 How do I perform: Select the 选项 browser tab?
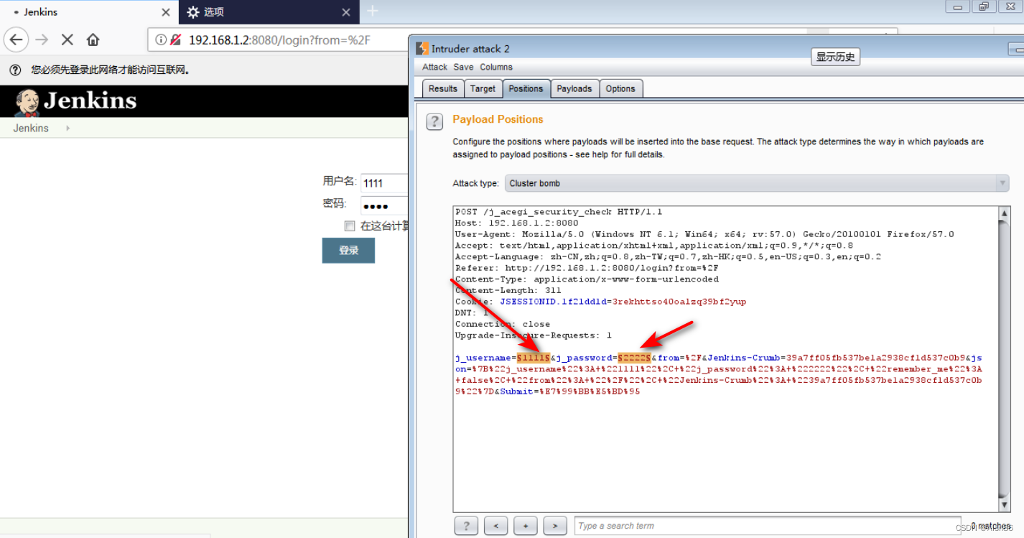click(x=268, y=12)
